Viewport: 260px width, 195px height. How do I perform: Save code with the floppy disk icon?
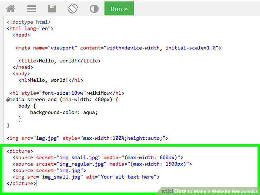[52, 9]
